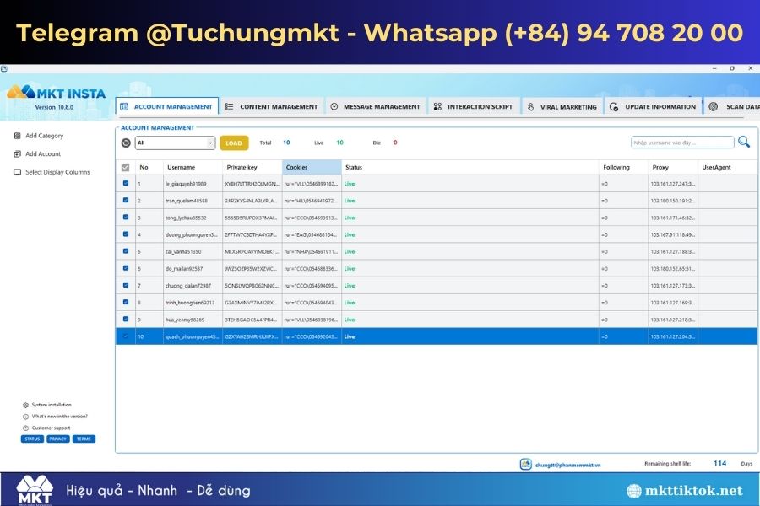The height and width of the screenshot is (506, 760).
Task: Click the Select Display Columns monitor icon
Action: point(18,172)
